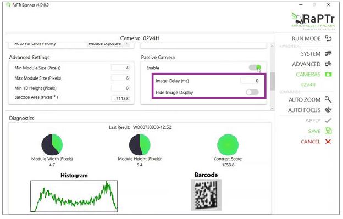Screen dimensions: 343x219
Task: Turn on Hide Image Display switch
Action: [252, 92]
